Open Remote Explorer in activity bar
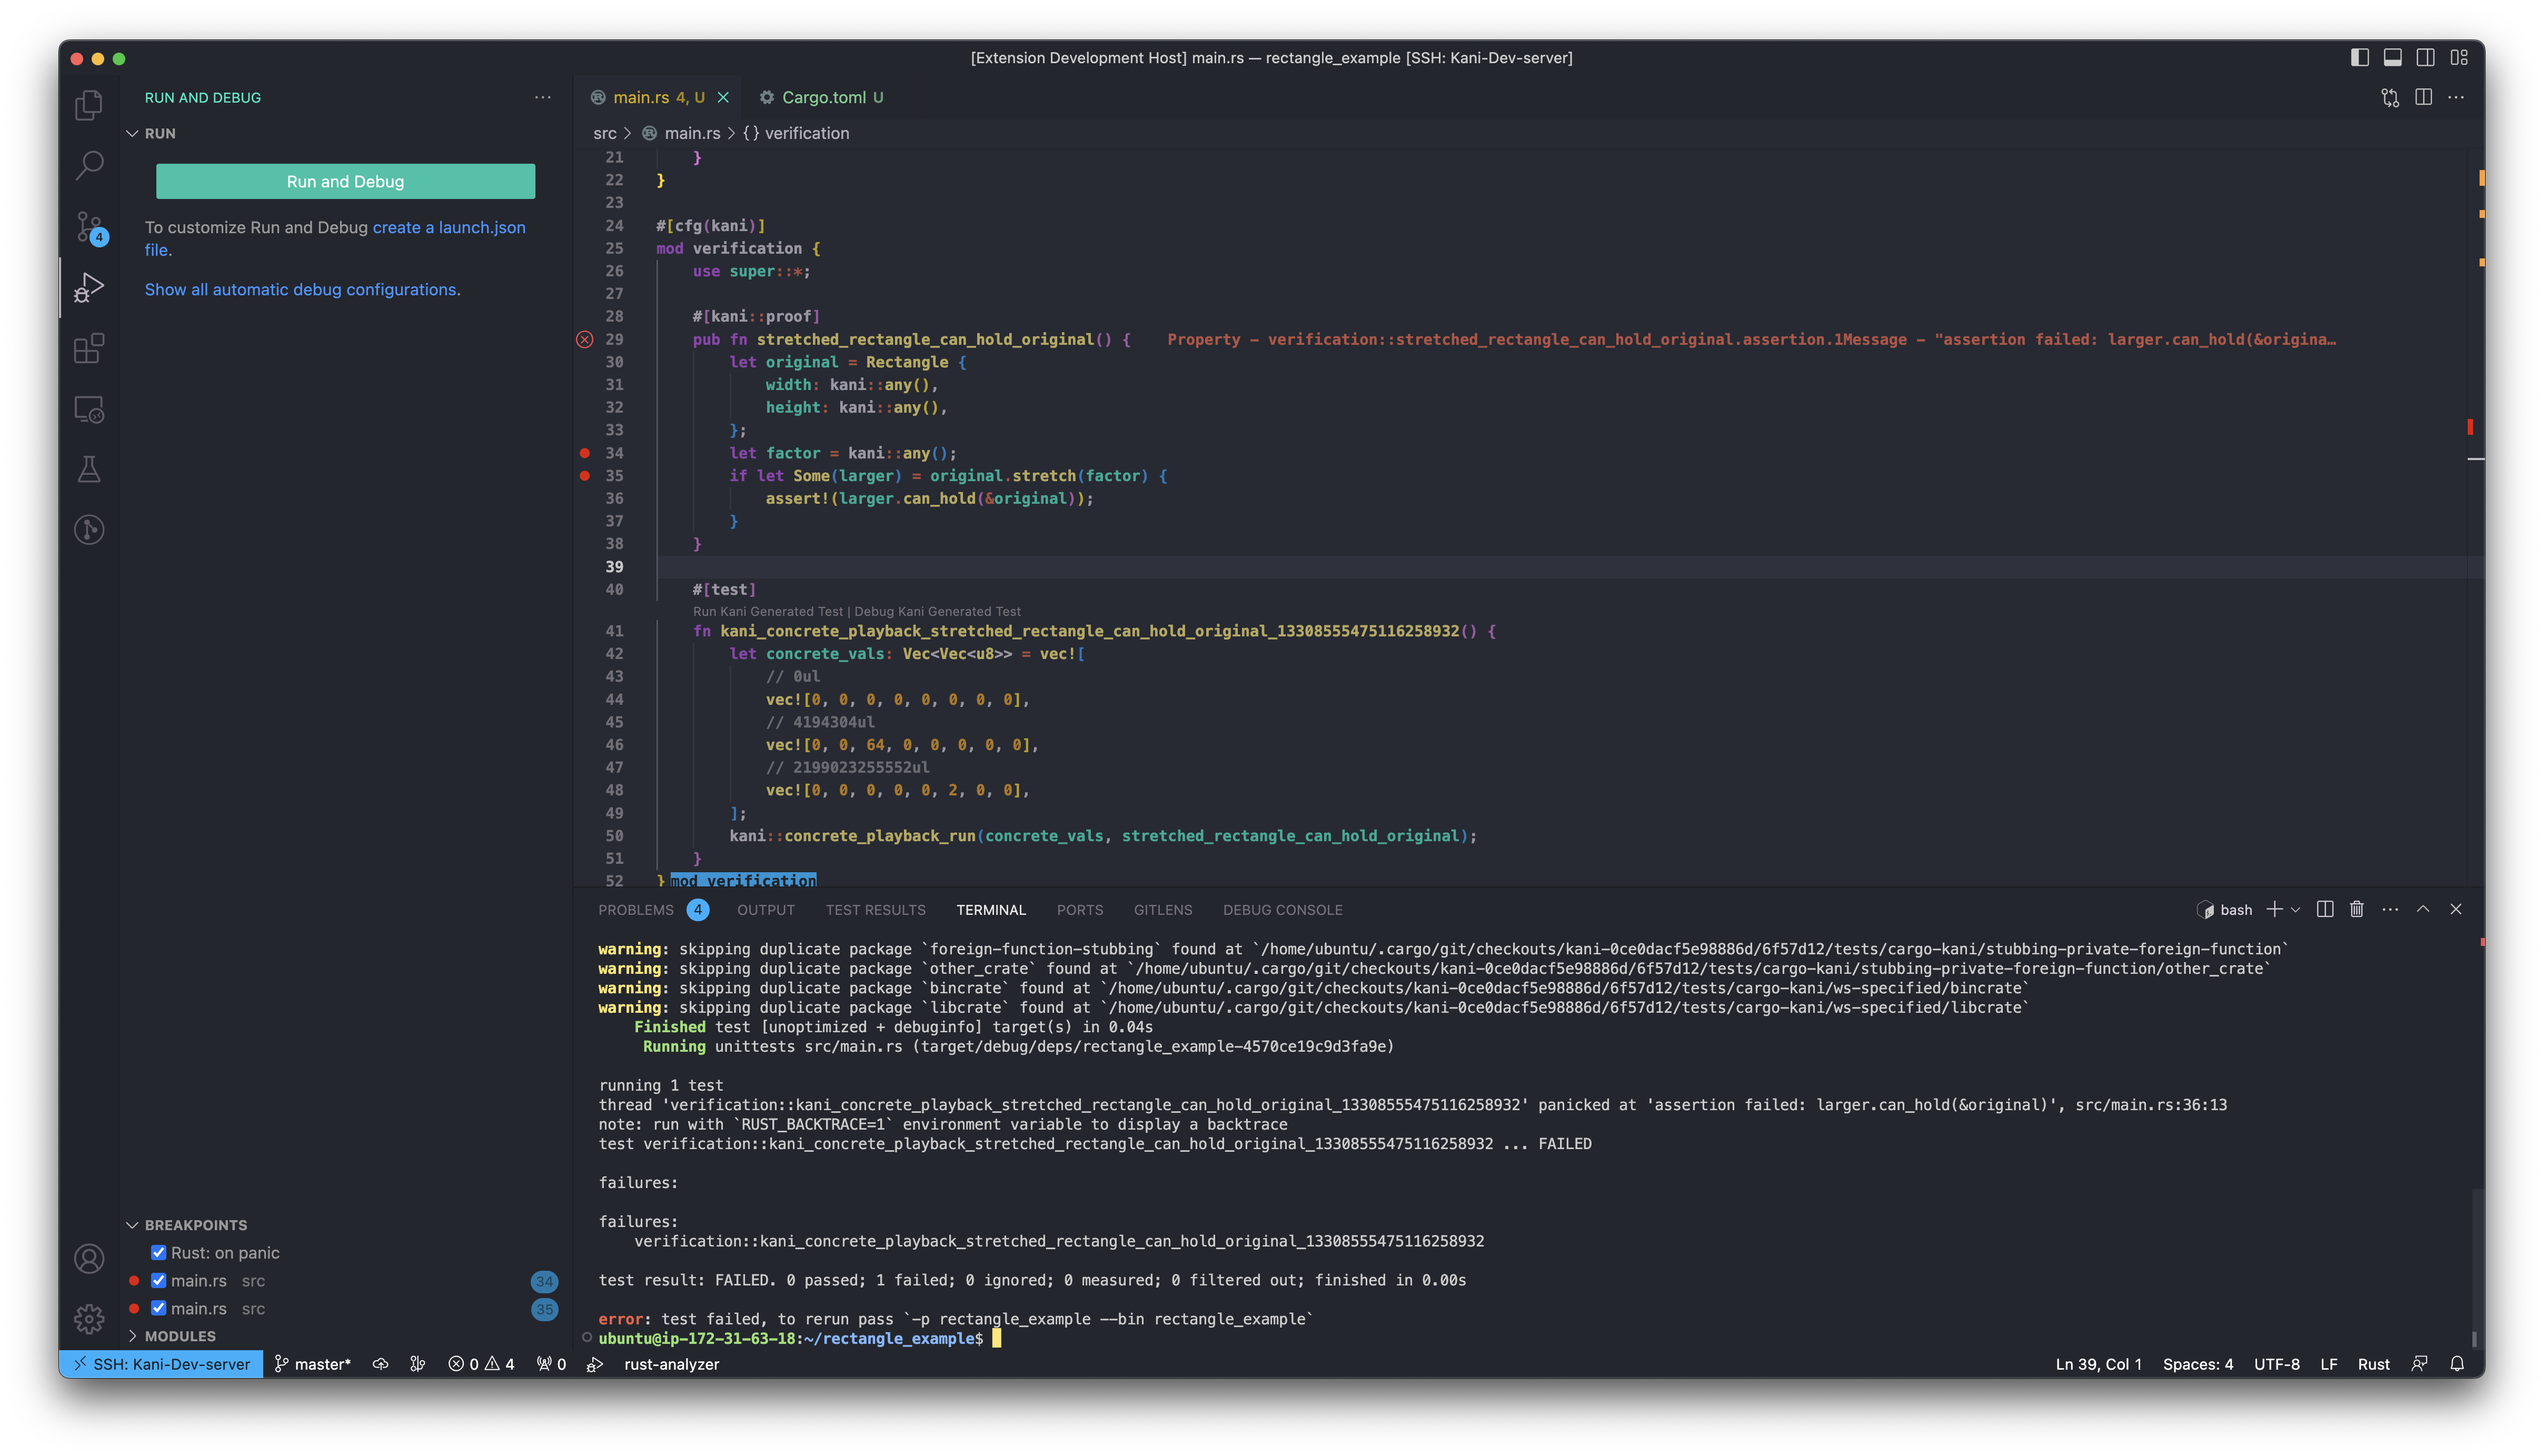The width and height of the screenshot is (2544, 1456). (89, 409)
